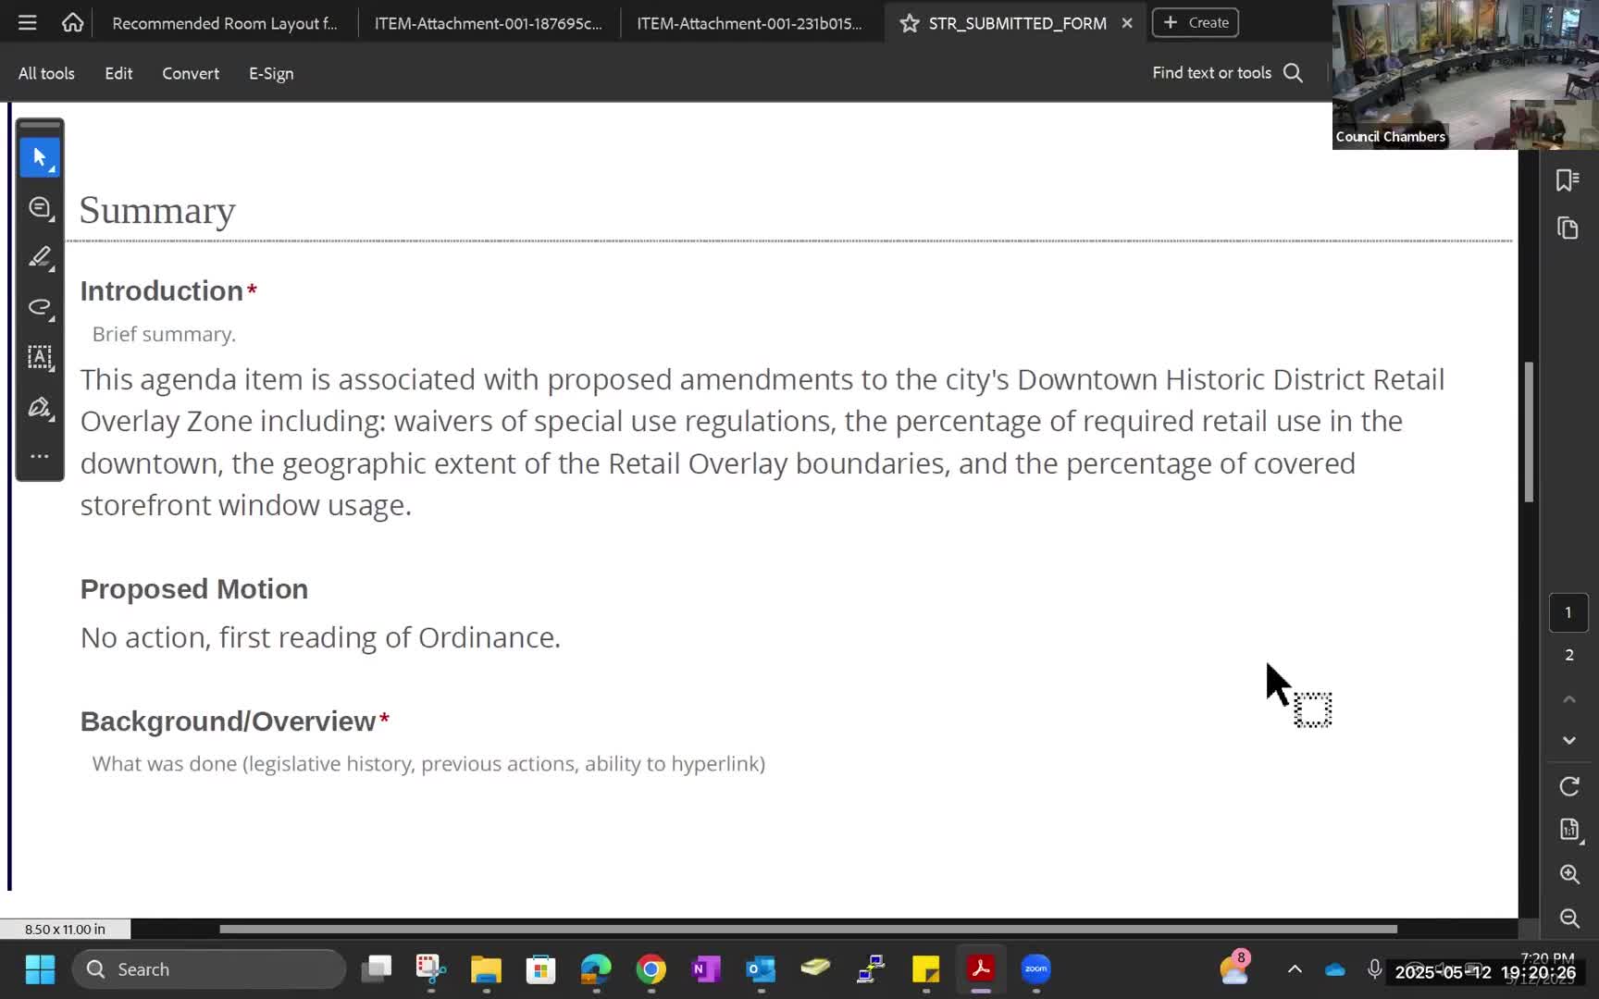Expand more tools with three dots
The width and height of the screenshot is (1599, 999).
coord(40,456)
